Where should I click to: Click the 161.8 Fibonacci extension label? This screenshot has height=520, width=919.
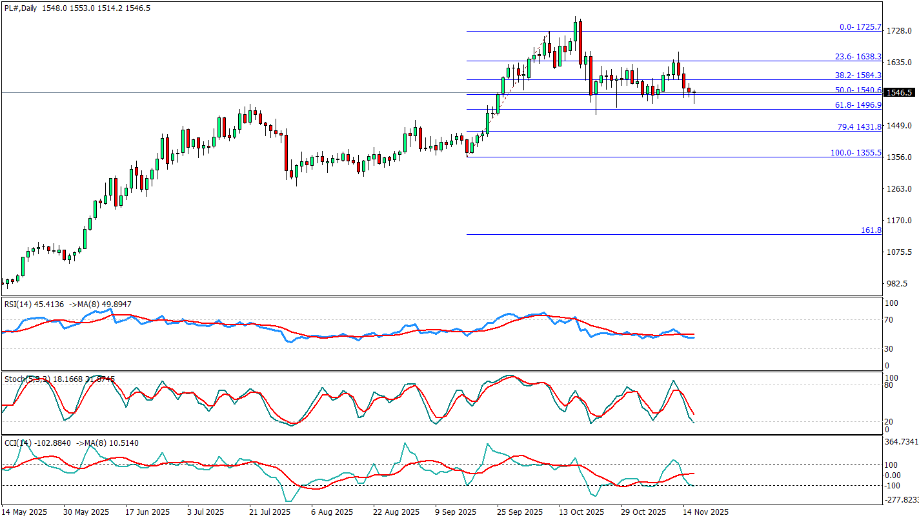click(x=871, y=230)
